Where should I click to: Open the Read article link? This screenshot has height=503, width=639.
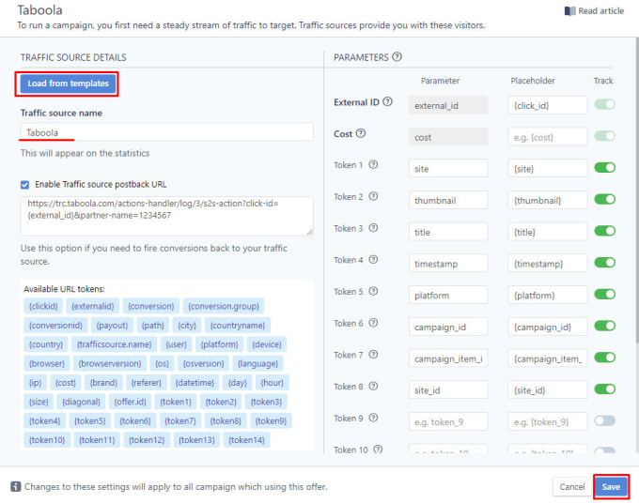point(594,11)
